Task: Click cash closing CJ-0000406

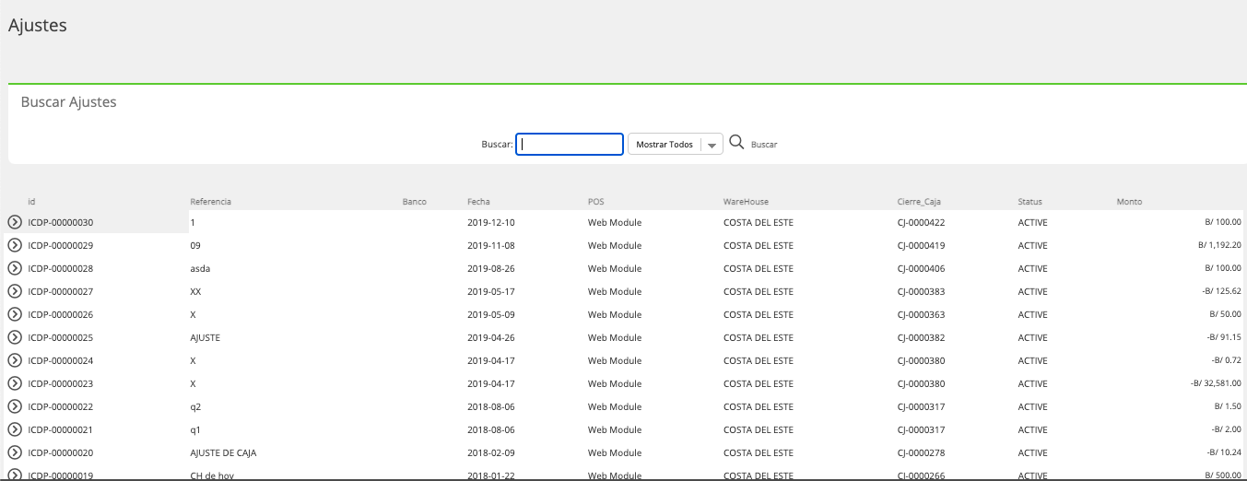Action: [921, 268]
